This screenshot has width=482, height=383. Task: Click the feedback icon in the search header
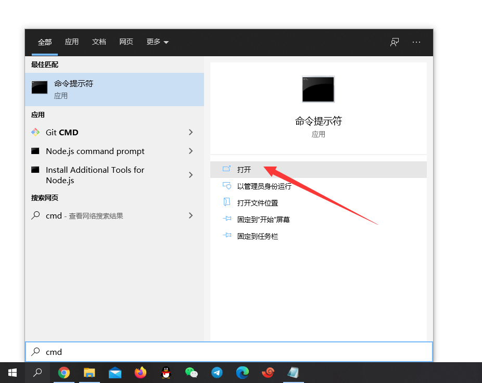pos(395,42)
